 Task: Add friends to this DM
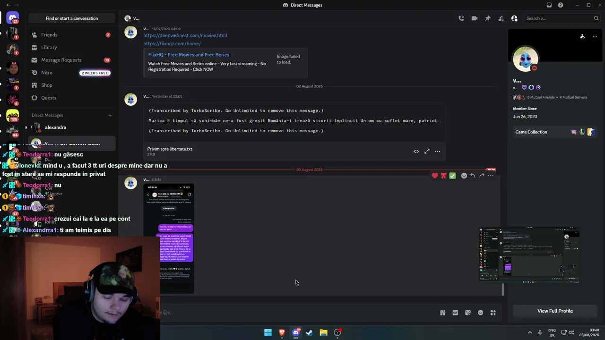pos(501,18)
